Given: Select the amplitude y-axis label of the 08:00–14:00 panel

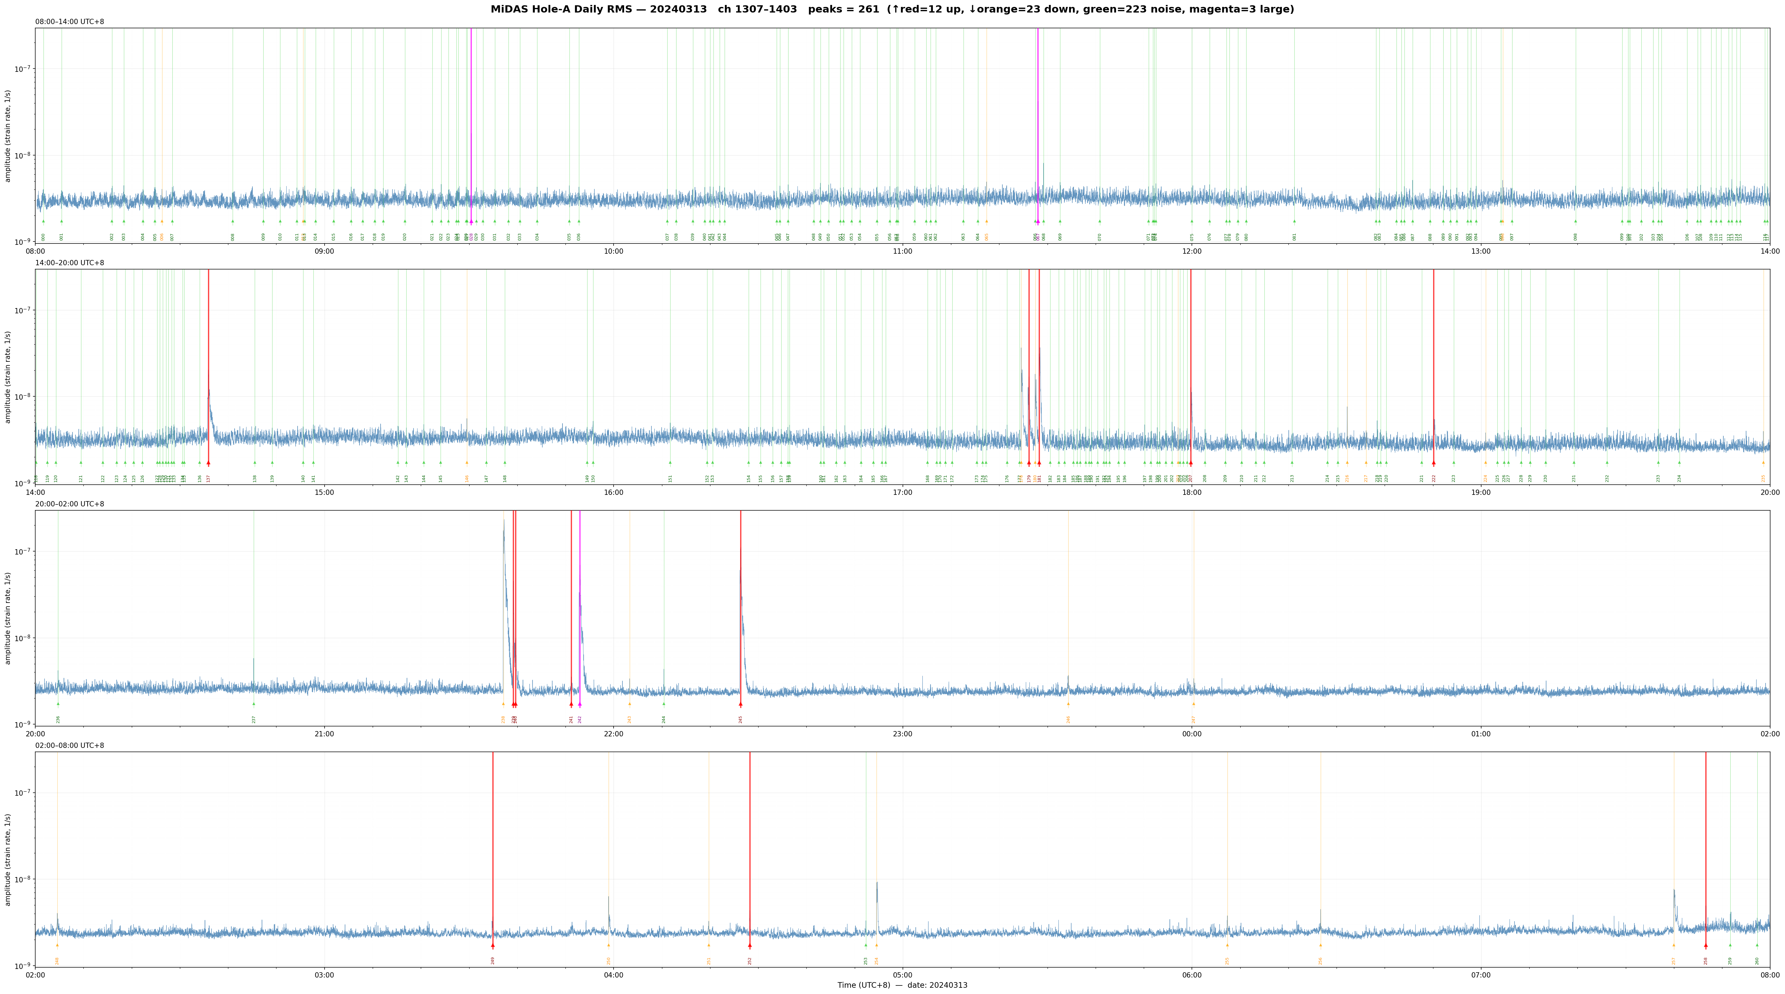Looking at the screenshot, I should click(x=8, y=136).
